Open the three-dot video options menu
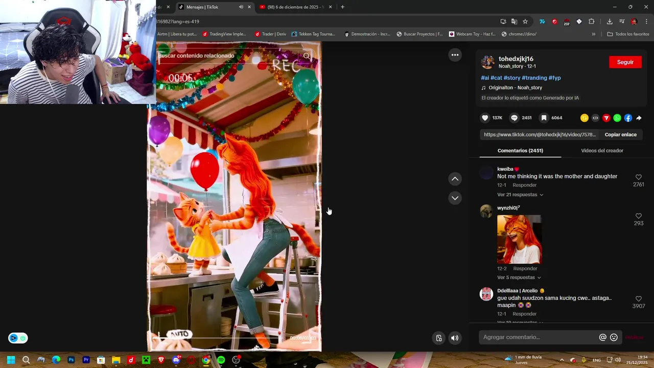This screenshot has width=654, height=368. (x=455, y=55)
